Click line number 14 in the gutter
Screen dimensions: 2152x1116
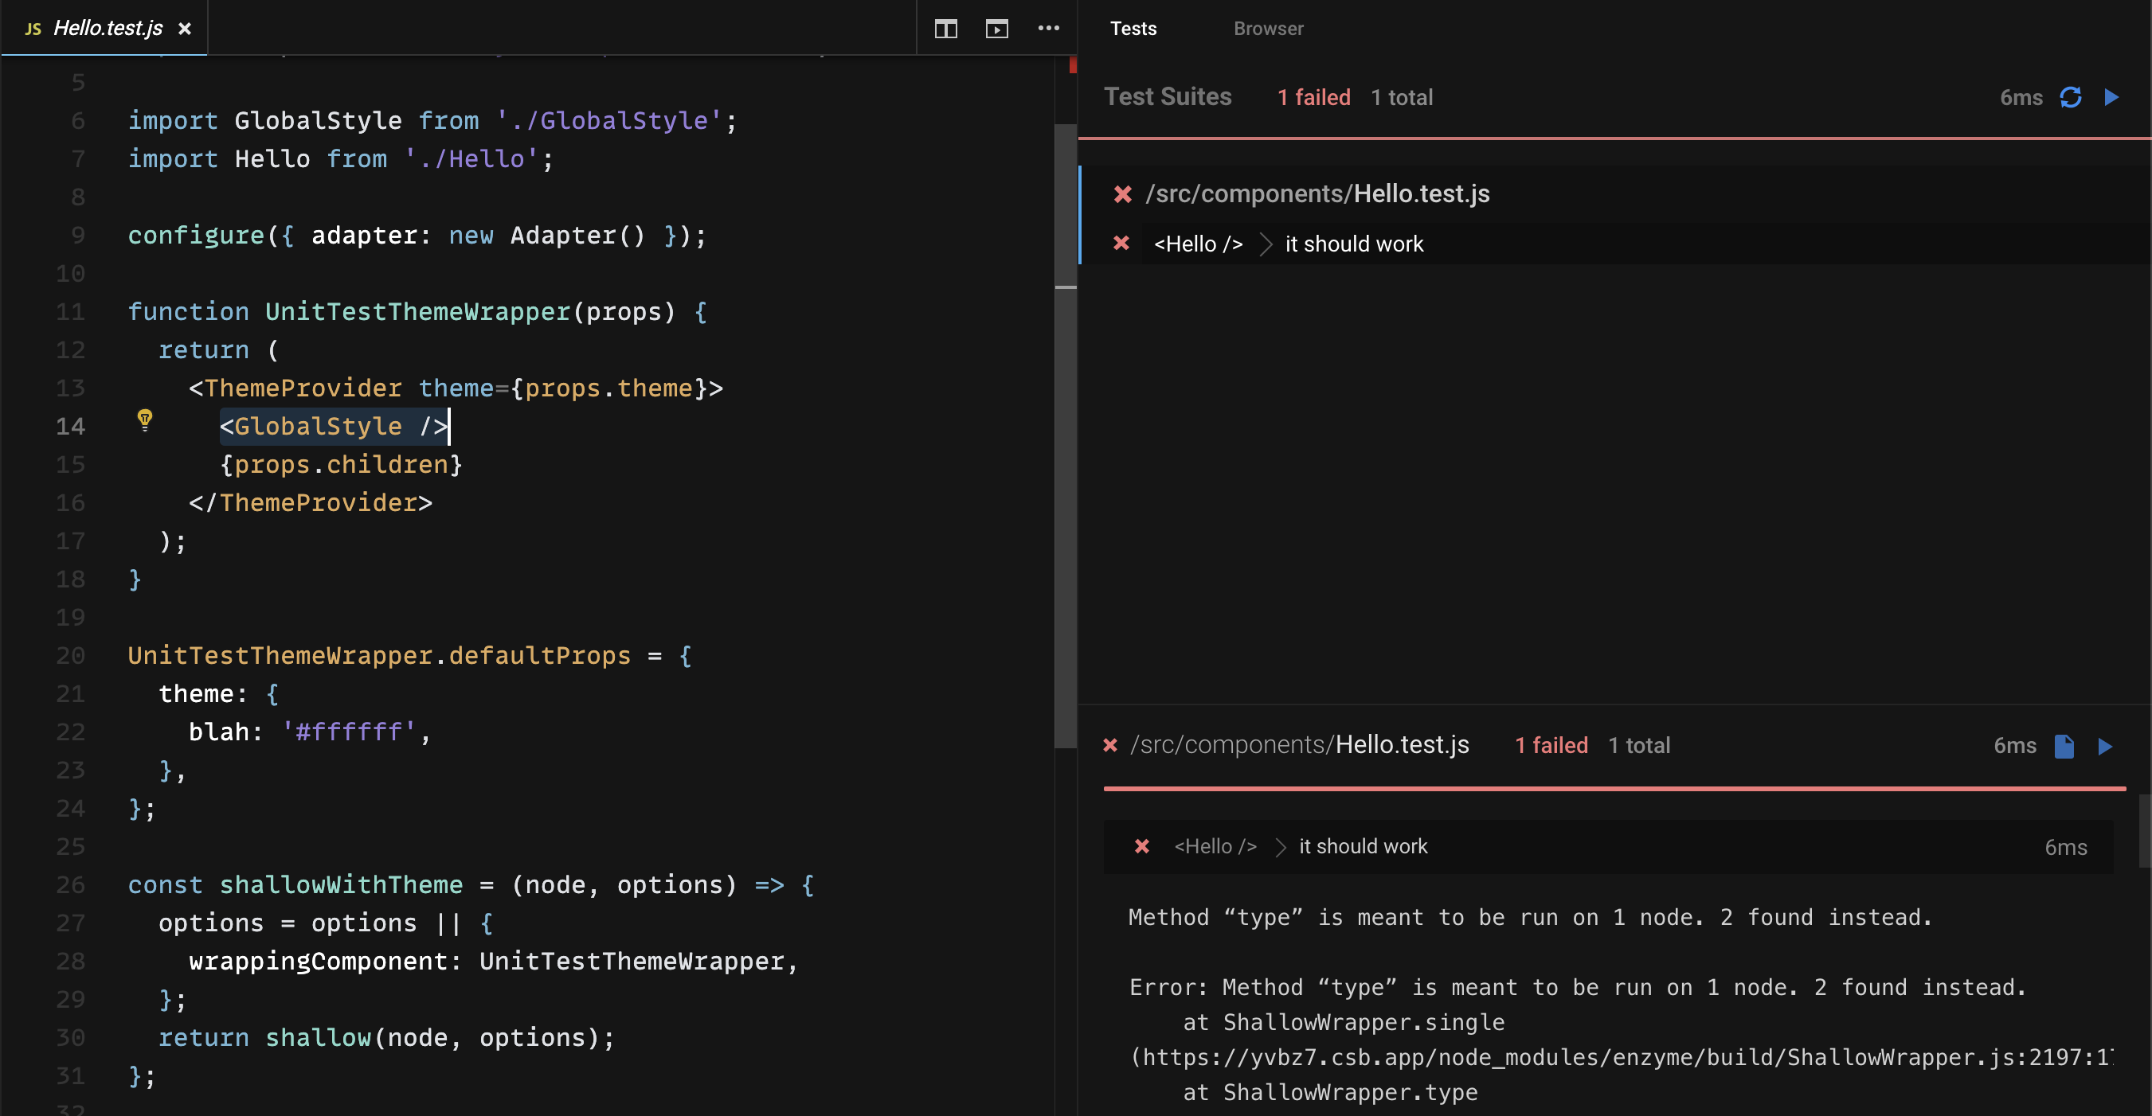(x=71, y=427)
